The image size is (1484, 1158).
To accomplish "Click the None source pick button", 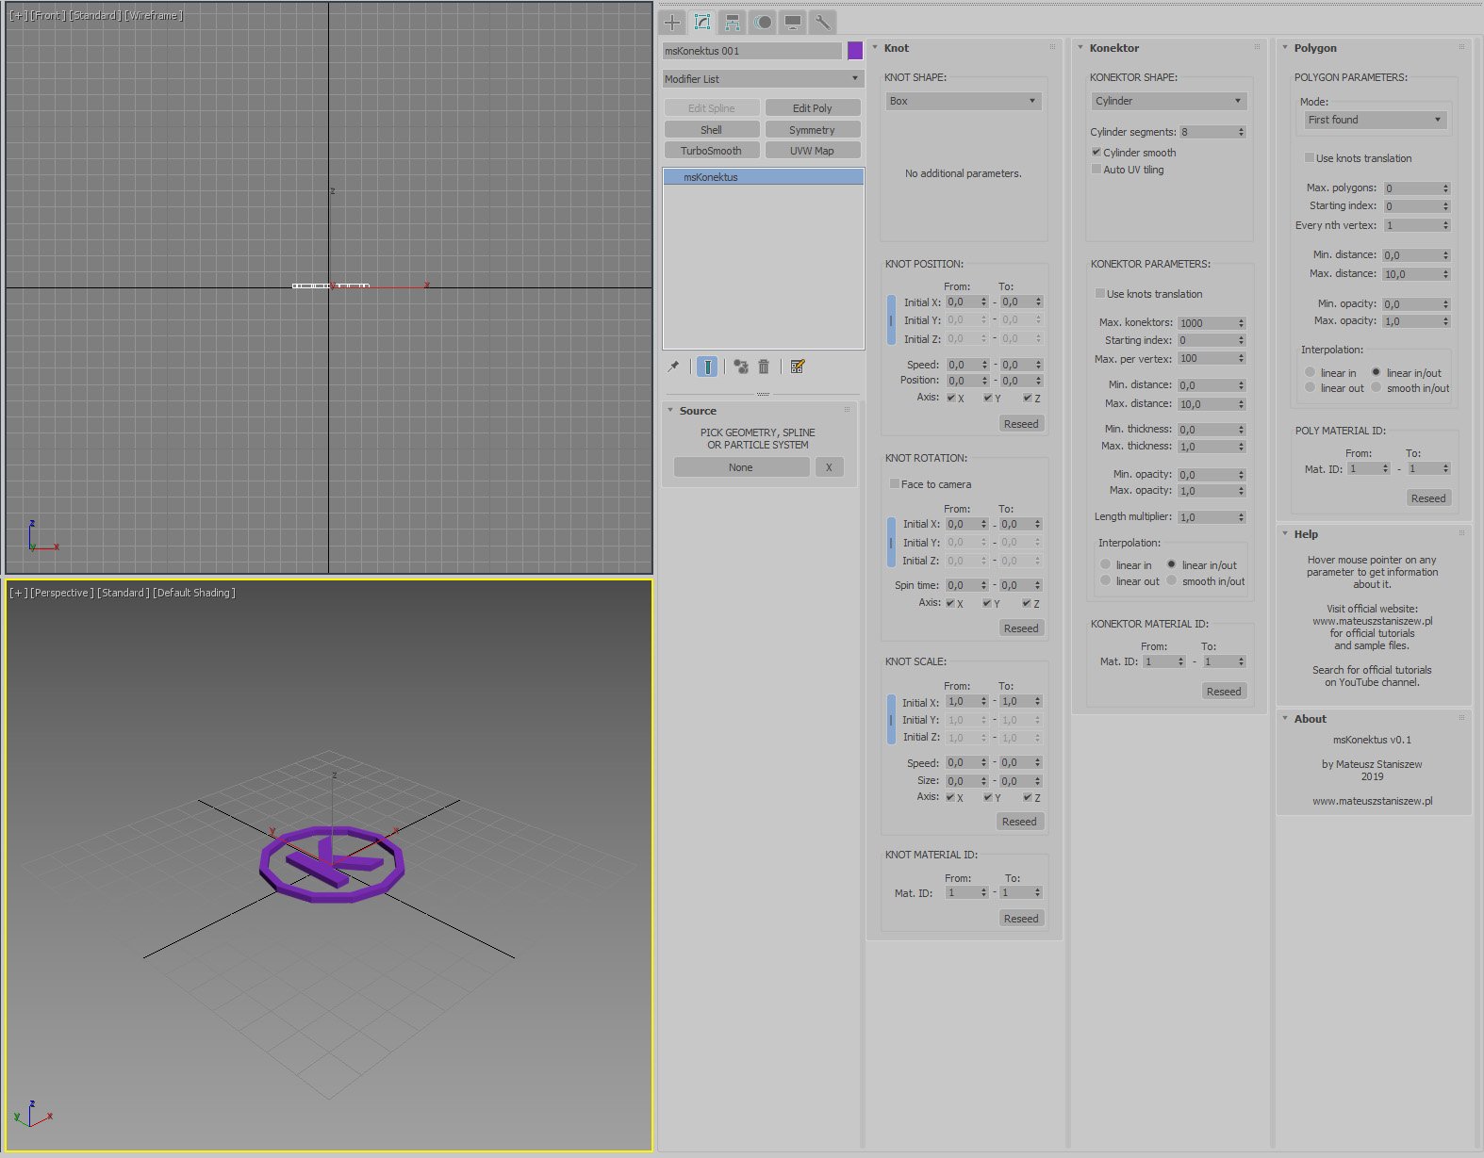I will coord(741,467).
